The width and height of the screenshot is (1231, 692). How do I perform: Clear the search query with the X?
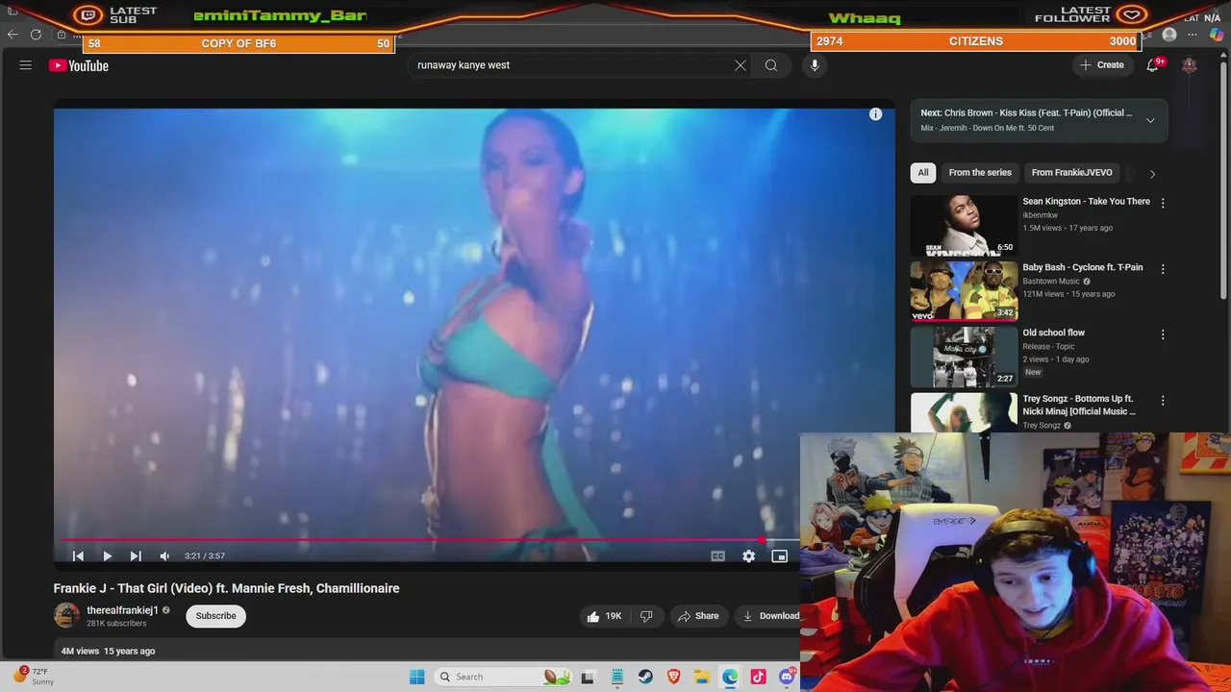coord(741,65)
